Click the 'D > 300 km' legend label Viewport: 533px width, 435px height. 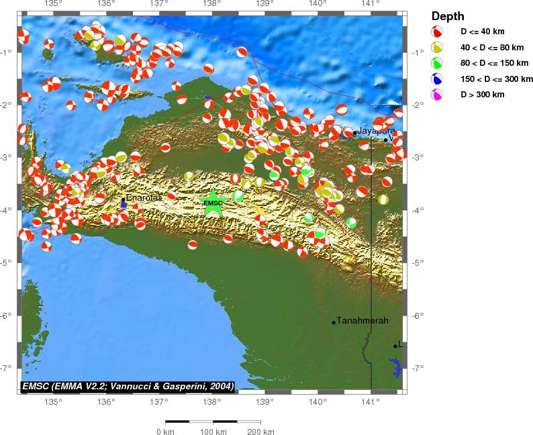tap(483, 95)
